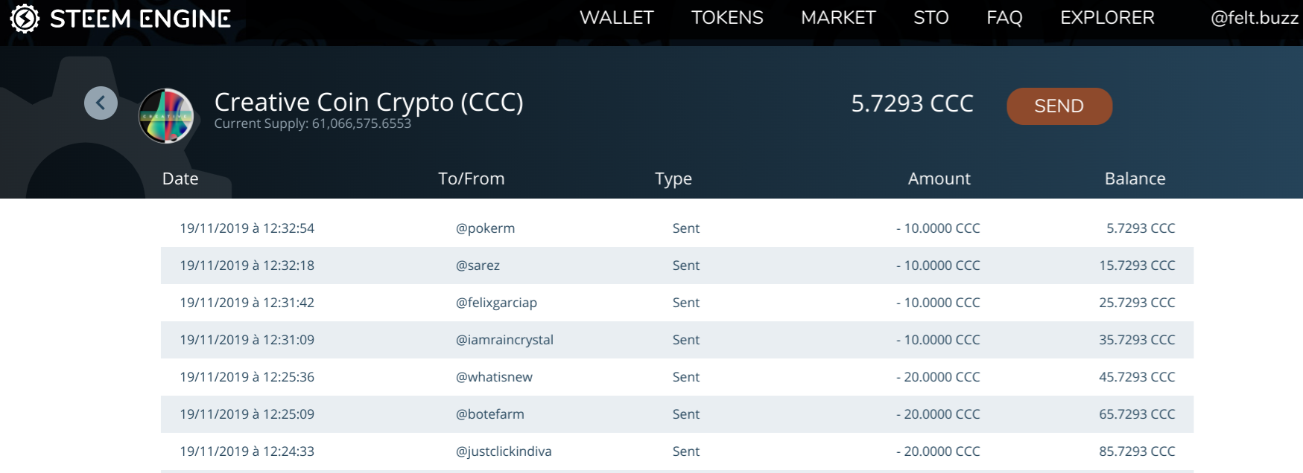
Task: Click the STEEM ENGINE brand title
Action: (140, 19)
